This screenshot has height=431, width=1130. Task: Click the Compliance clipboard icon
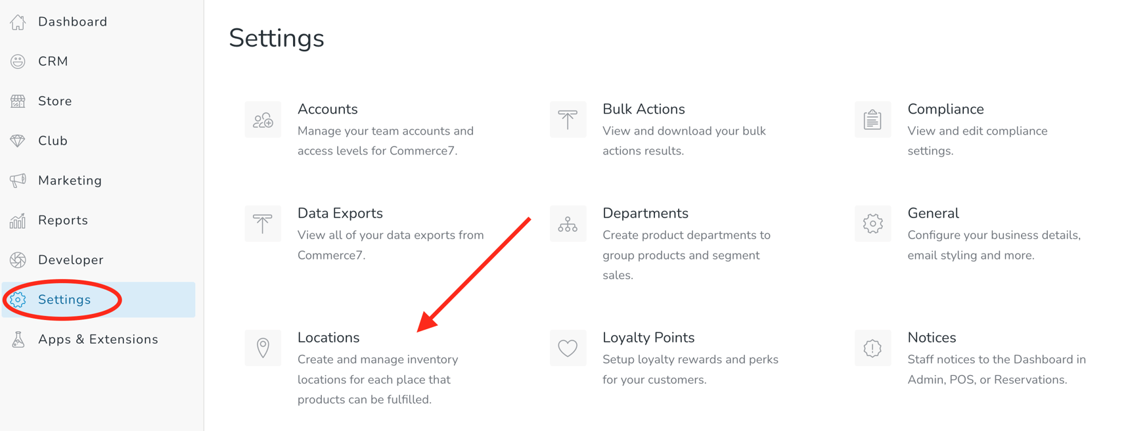[x=872, y=120]
